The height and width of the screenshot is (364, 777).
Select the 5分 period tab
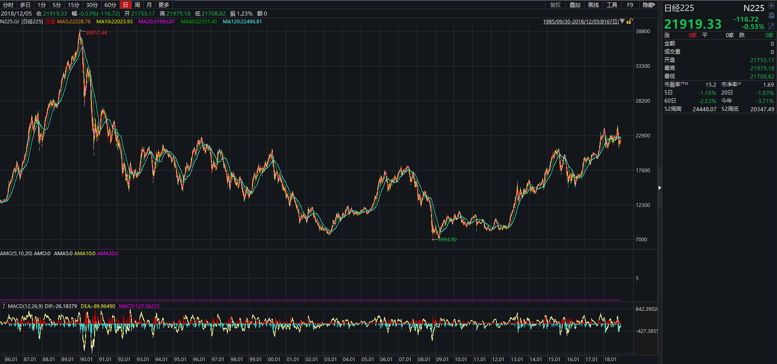click(57, 5)
